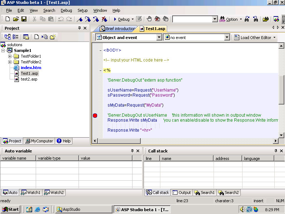Switch to the Help panel tab
The image size is (285, 214).
pos(64,141)
